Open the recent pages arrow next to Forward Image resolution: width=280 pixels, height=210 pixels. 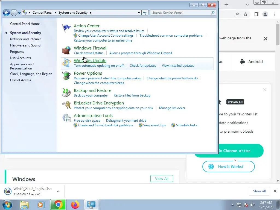(19, 13)
